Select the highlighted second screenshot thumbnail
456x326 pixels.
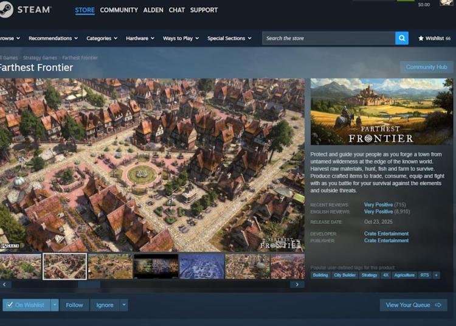pyautogui.click(x=65, y=266)
